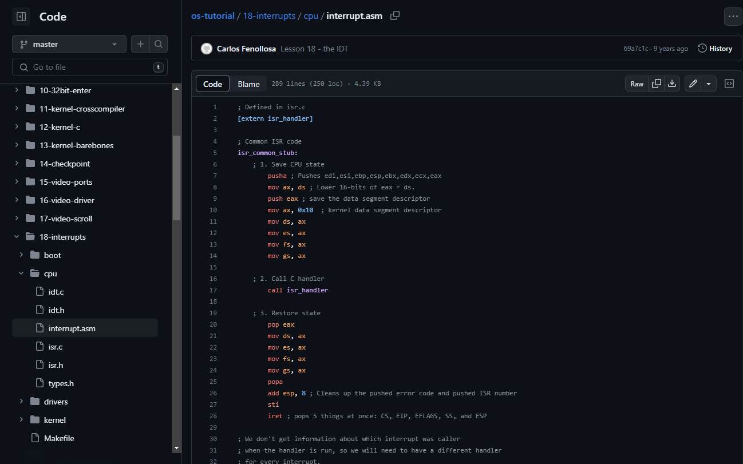Screen dimensions: 743x464
Task: Open isr.c in the file tree
Action: [x=56, y=347]
